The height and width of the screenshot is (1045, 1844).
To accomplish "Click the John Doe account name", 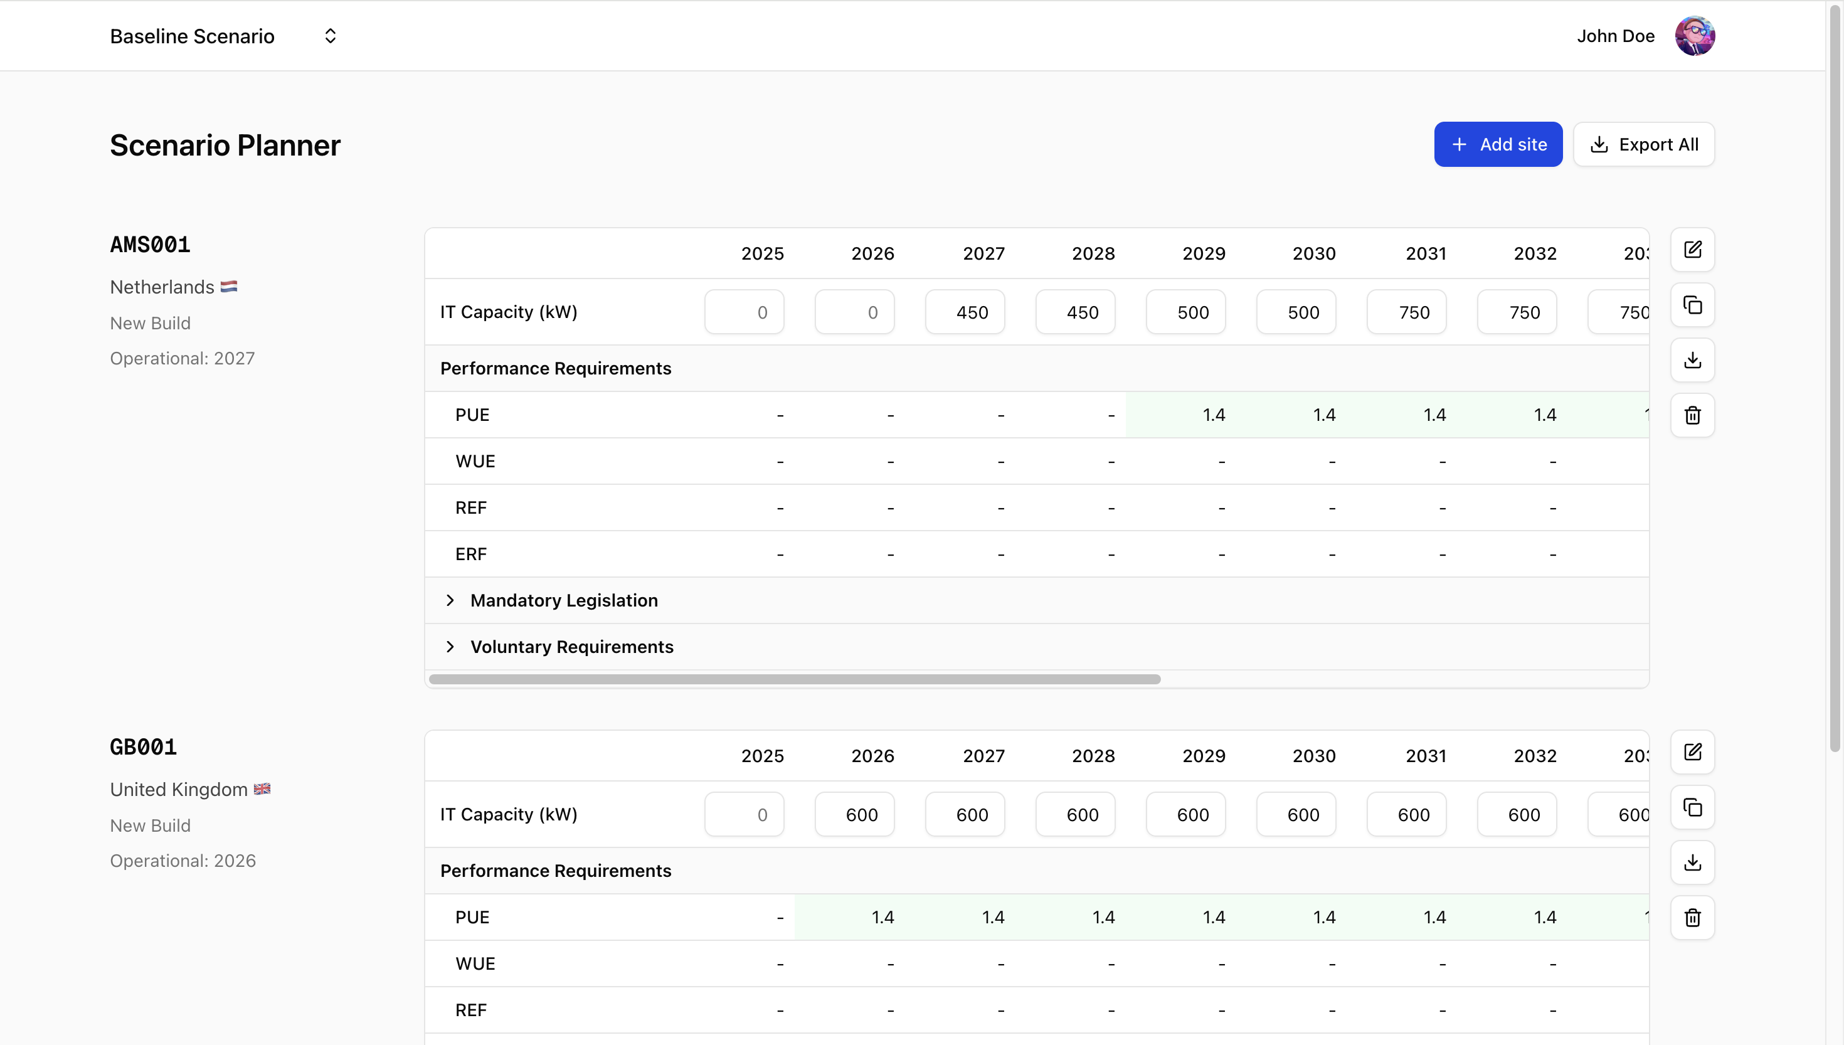I will click(x=1616, y=35).
